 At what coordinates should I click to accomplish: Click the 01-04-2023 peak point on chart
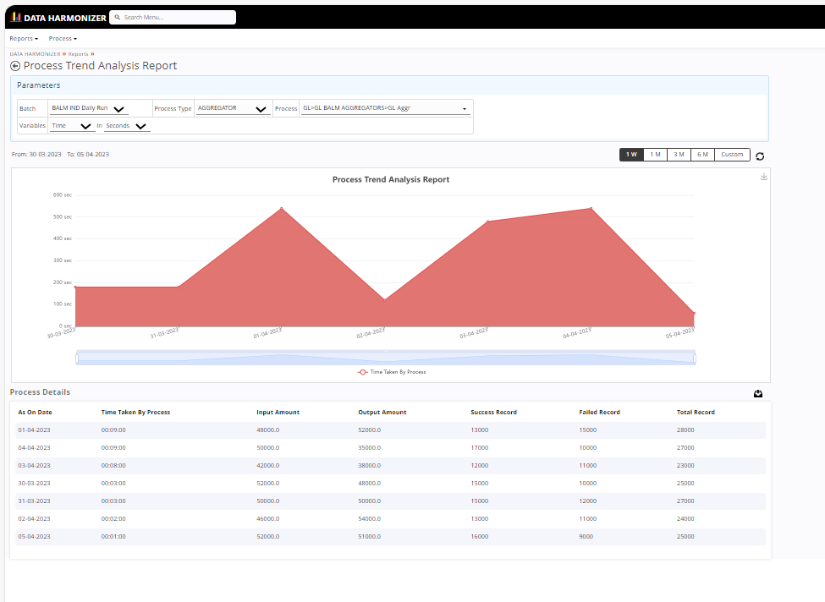tap(282, 209)
